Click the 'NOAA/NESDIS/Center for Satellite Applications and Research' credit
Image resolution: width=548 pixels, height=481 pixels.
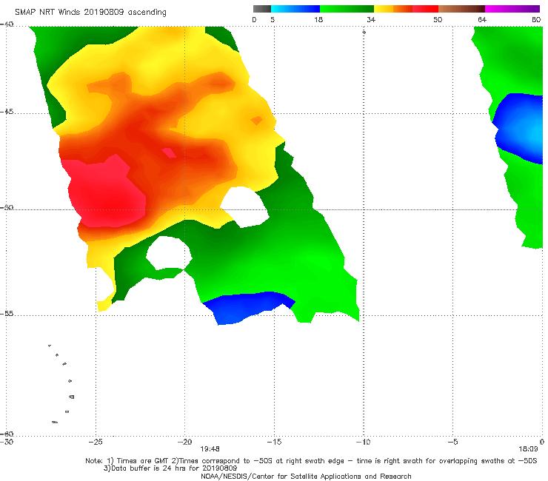coord(306,477)
